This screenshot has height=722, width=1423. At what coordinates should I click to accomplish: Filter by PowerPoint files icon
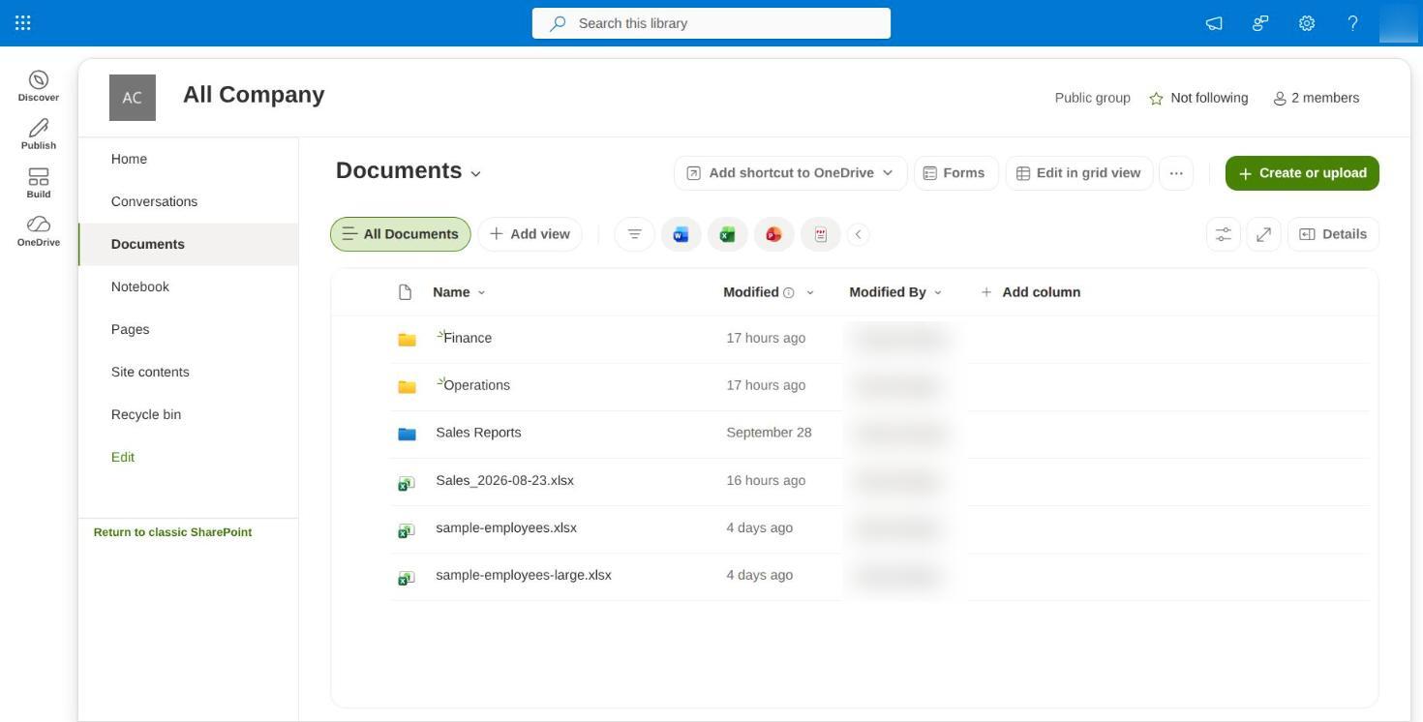point(774,234)
